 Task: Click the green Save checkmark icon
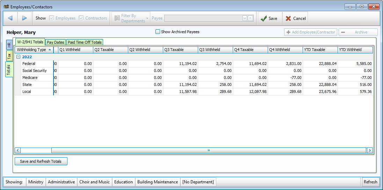[263, 19]
